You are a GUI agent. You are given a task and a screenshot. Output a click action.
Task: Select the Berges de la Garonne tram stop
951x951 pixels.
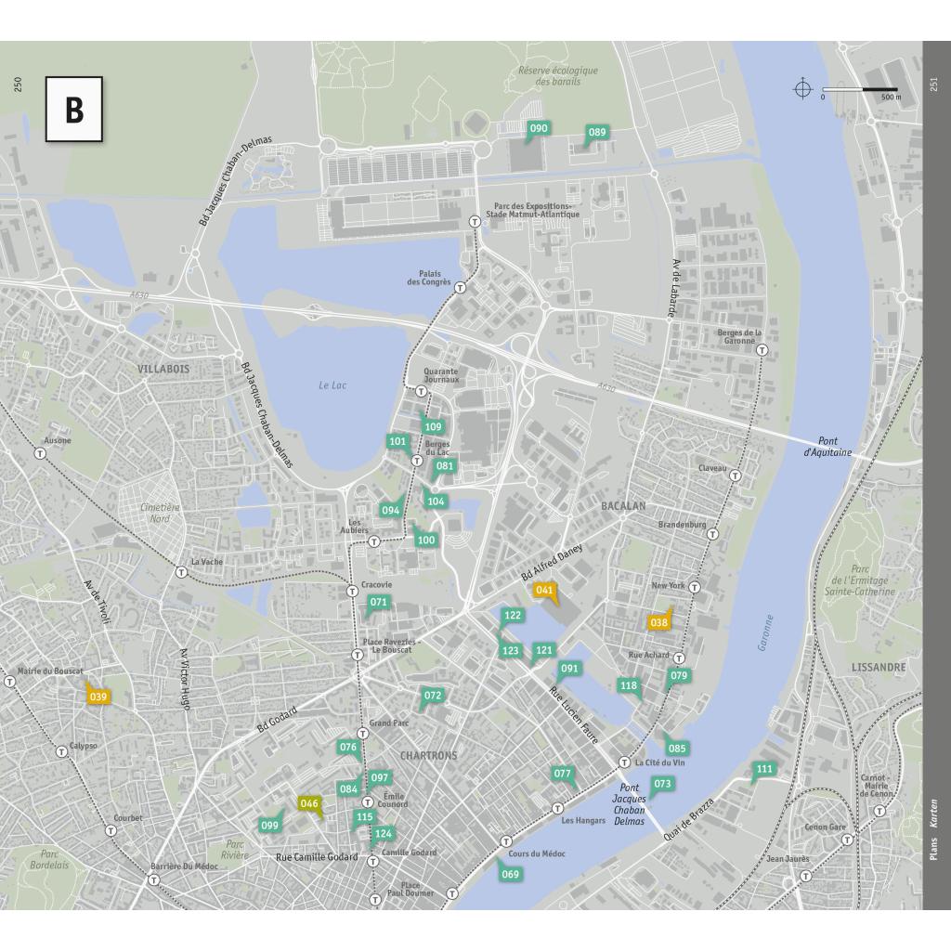[762, 351]
